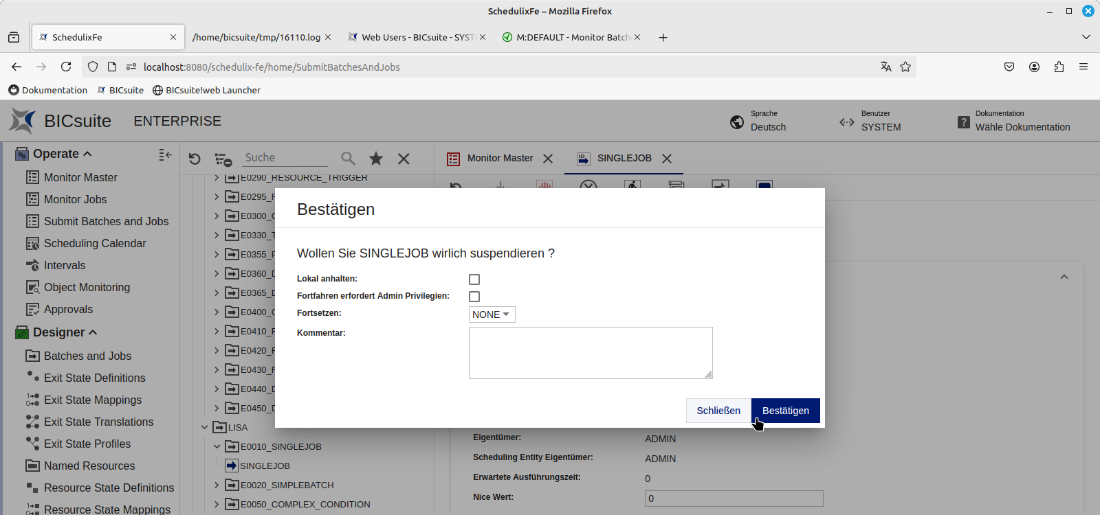Open the Fortsetzen NONE dropdown

point(492,314)
